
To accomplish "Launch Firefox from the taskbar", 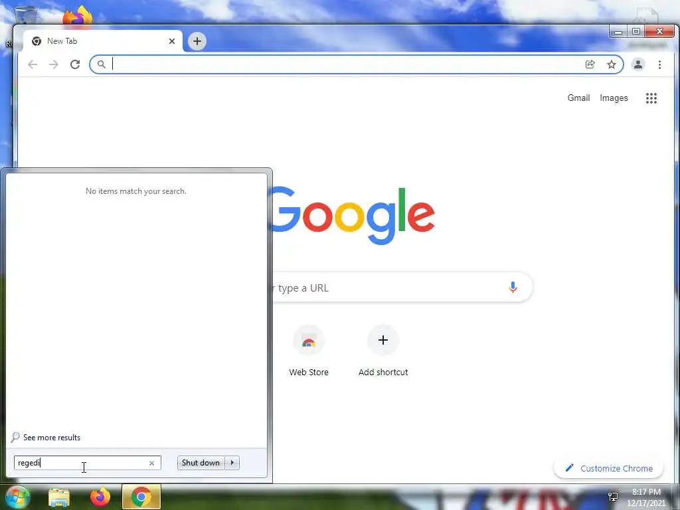I will (100, 497).
